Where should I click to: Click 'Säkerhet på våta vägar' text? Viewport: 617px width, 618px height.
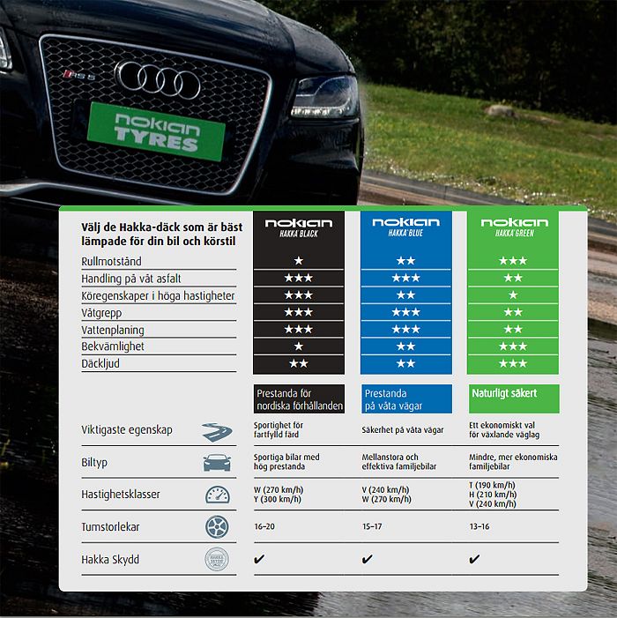tap(403, 430)
